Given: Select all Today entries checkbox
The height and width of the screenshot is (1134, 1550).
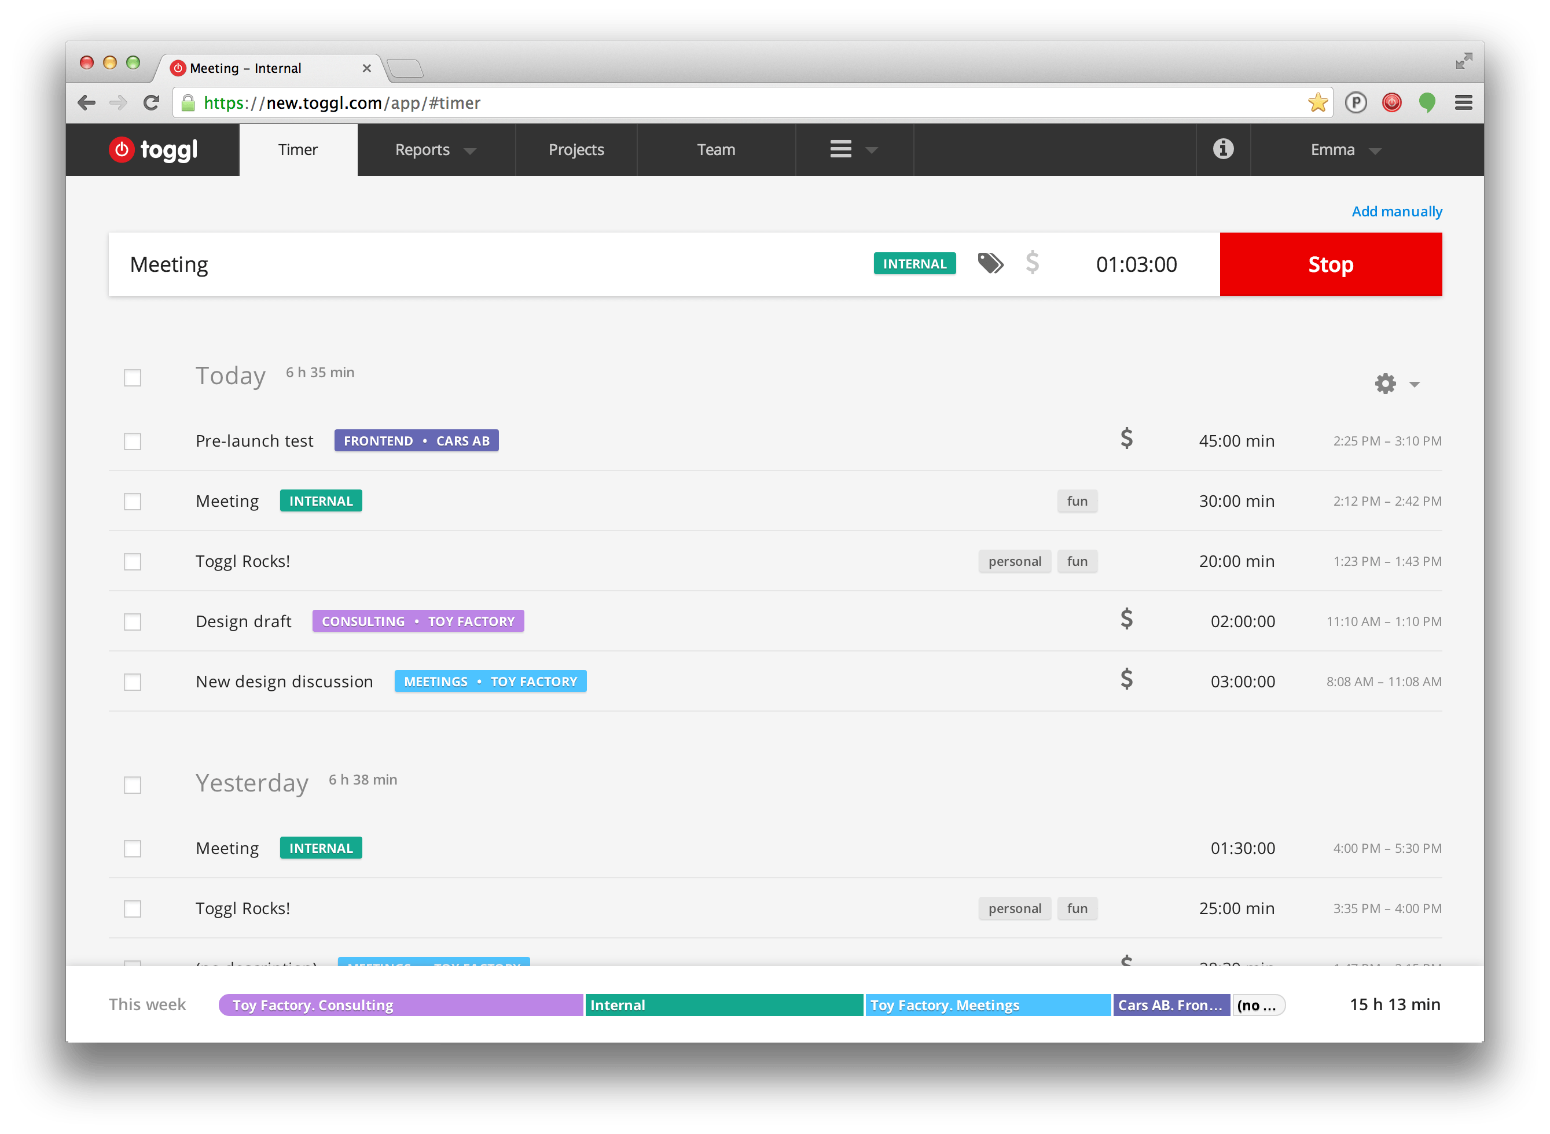Looking at the screenshot, I should tap(133, 378).
